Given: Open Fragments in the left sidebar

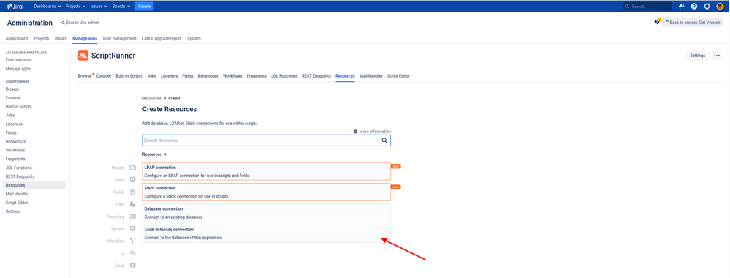Looking at the screenshot, I should pyautogui.click(x=15, y=159).
